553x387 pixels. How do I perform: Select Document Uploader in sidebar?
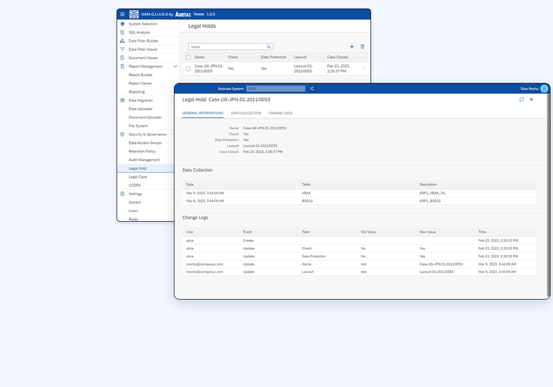pos(145,118)
